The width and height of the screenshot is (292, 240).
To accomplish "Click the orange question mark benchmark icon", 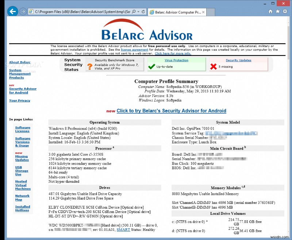I will pos(90,66).
